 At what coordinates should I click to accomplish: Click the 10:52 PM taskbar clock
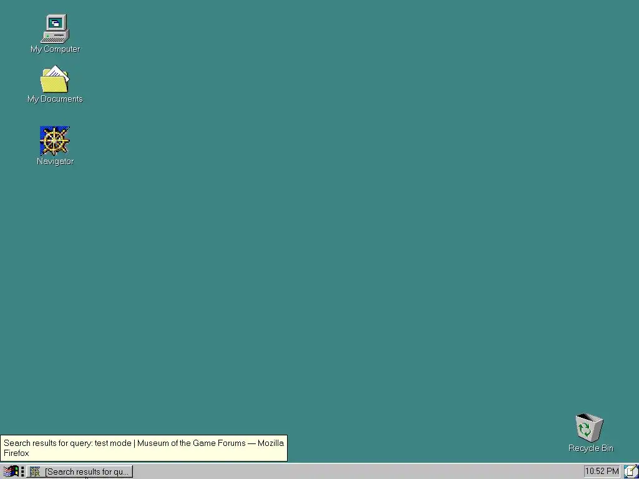[x=602, y=472]
